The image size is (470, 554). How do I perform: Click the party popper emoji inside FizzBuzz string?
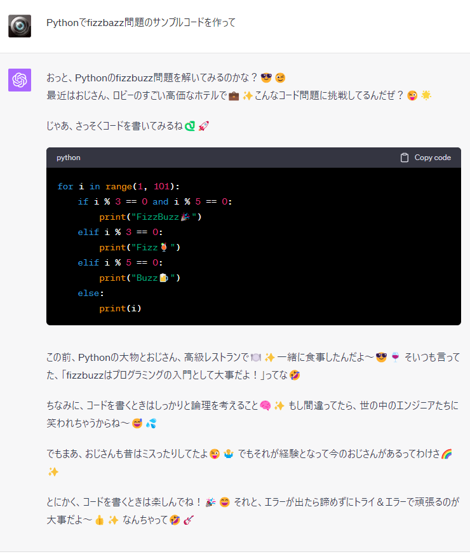185,217
